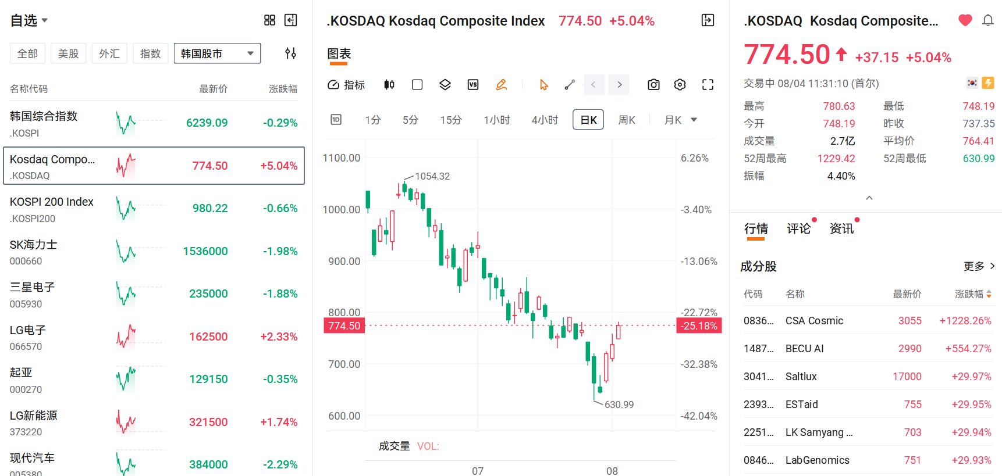
Task: Open the 三星电子 watchlist row
Action: pos(154,294)
